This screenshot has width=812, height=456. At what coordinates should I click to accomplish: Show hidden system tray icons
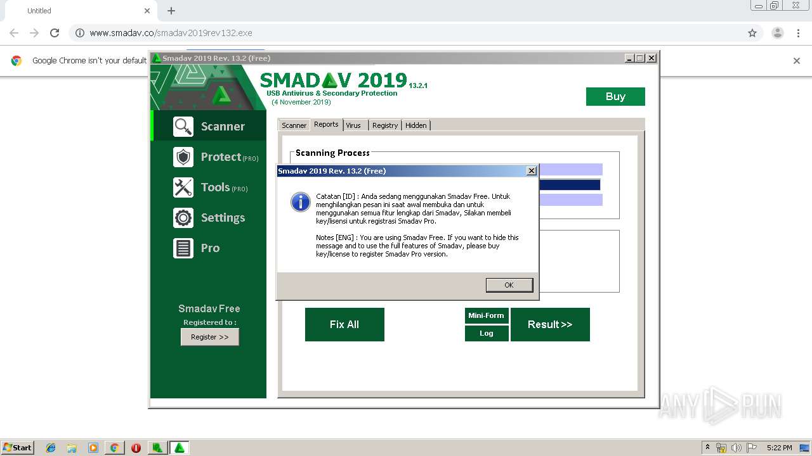708,448
